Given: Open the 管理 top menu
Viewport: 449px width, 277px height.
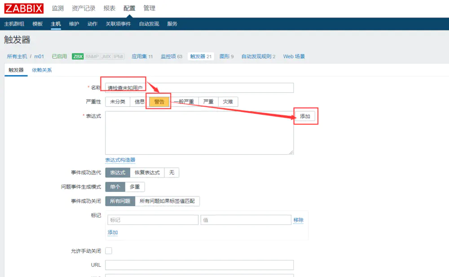Looking at the screenshot, I should 149,8.
